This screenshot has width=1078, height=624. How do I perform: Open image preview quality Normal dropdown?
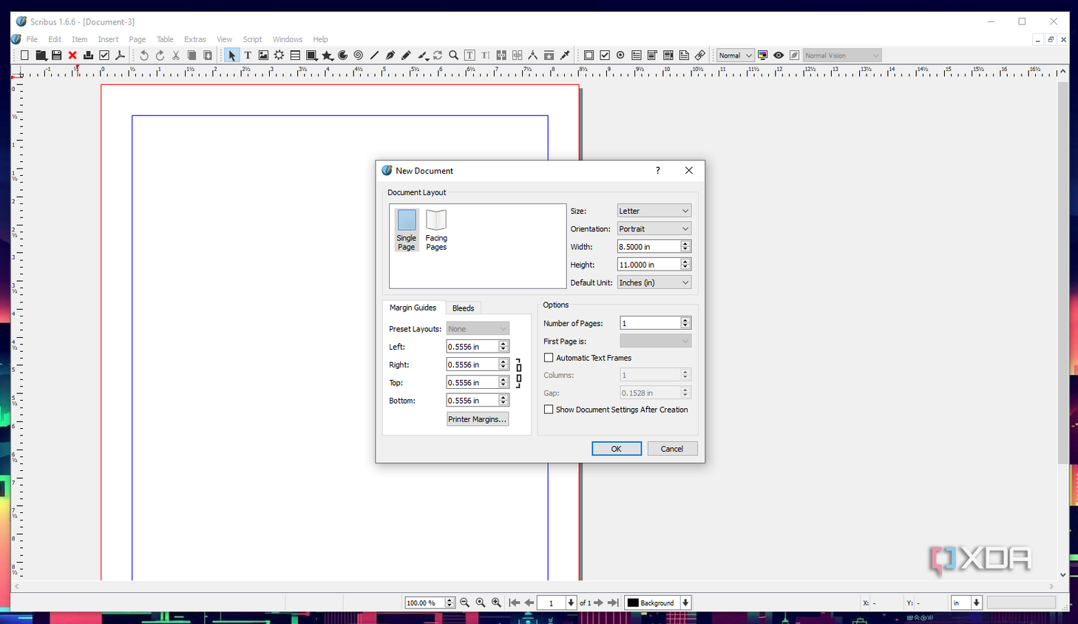pos(735,55)
